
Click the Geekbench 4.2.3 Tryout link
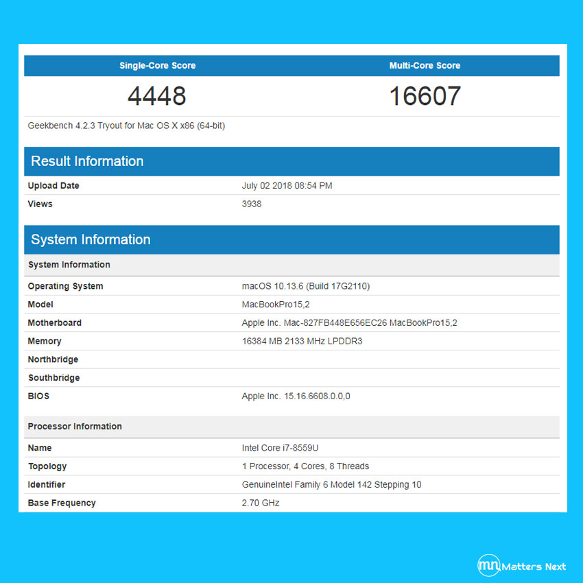(126, 126)
